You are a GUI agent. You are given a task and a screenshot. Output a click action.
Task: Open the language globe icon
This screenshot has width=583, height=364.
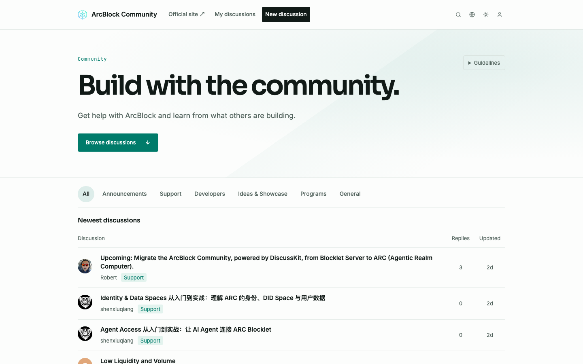472,15
